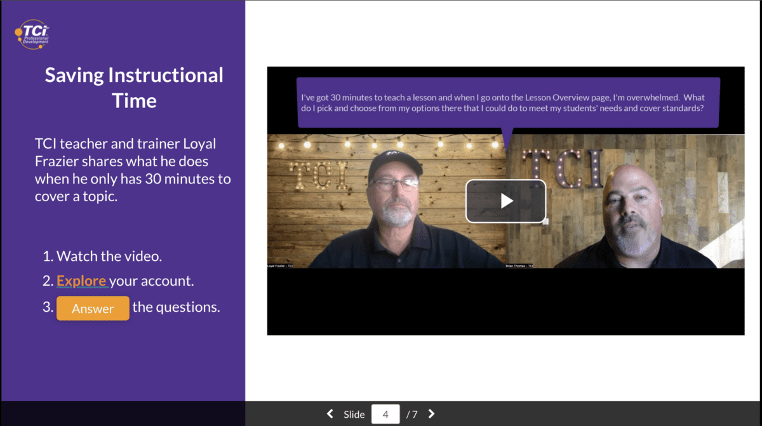Click the Loyal Frazier name label

(x=281, y=266)
